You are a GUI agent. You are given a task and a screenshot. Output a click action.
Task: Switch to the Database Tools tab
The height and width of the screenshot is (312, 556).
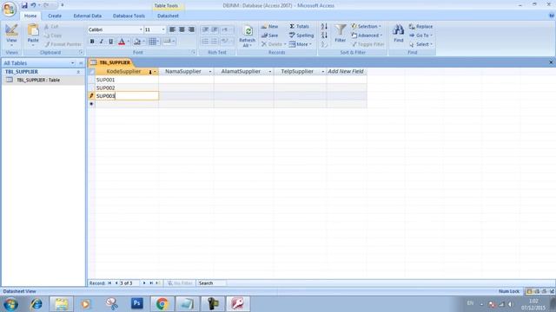(x=129, y=16)
